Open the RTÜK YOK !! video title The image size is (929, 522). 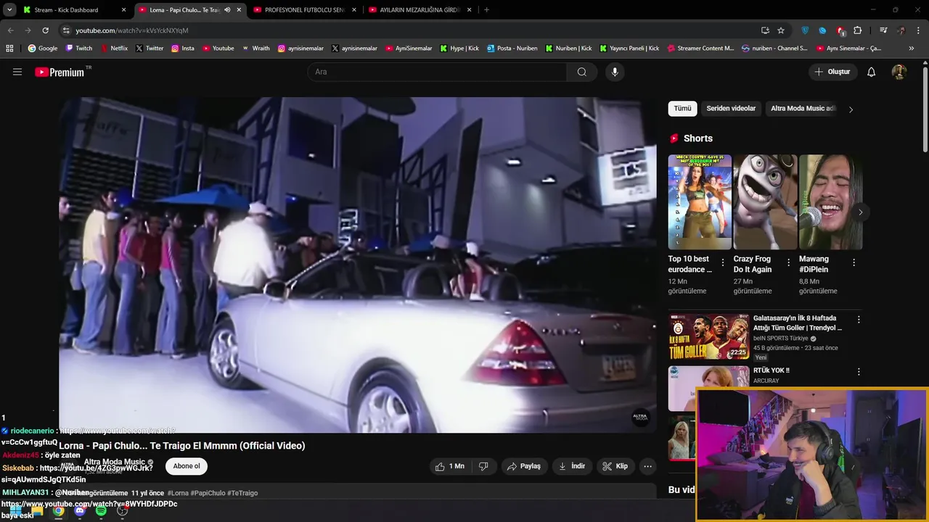771,370
